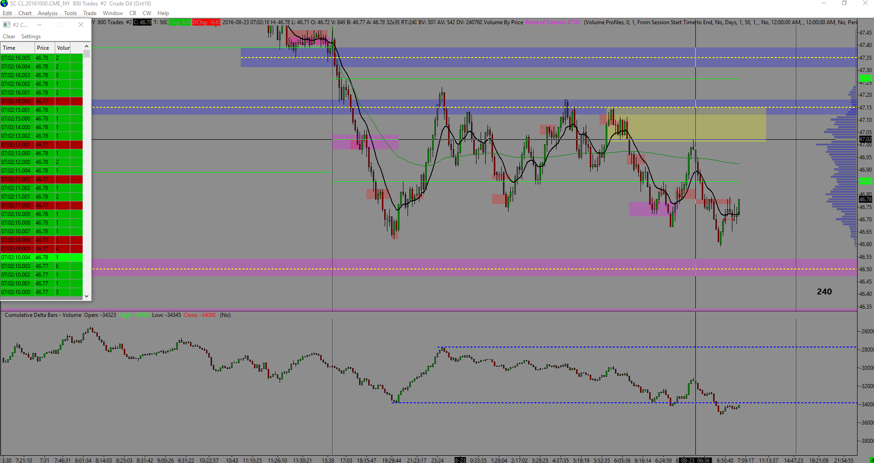Screen dimensions: 874x463
Task: Click the red DChg -0.63 header value
Action: point(207,22)
